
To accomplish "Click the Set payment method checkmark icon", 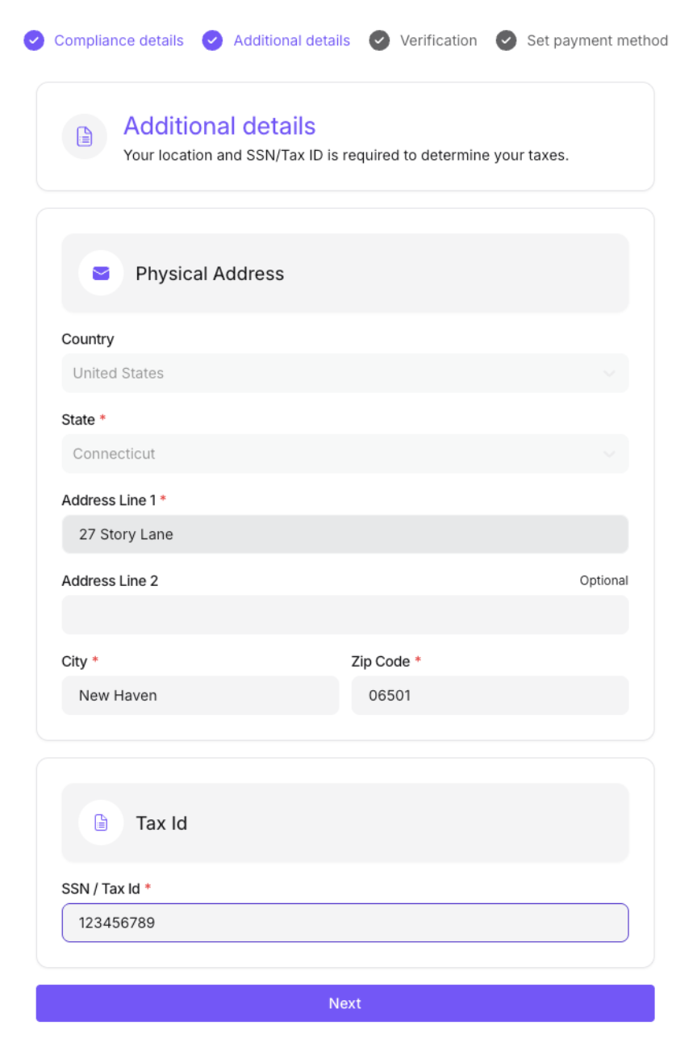I will (x=506, y=40).
